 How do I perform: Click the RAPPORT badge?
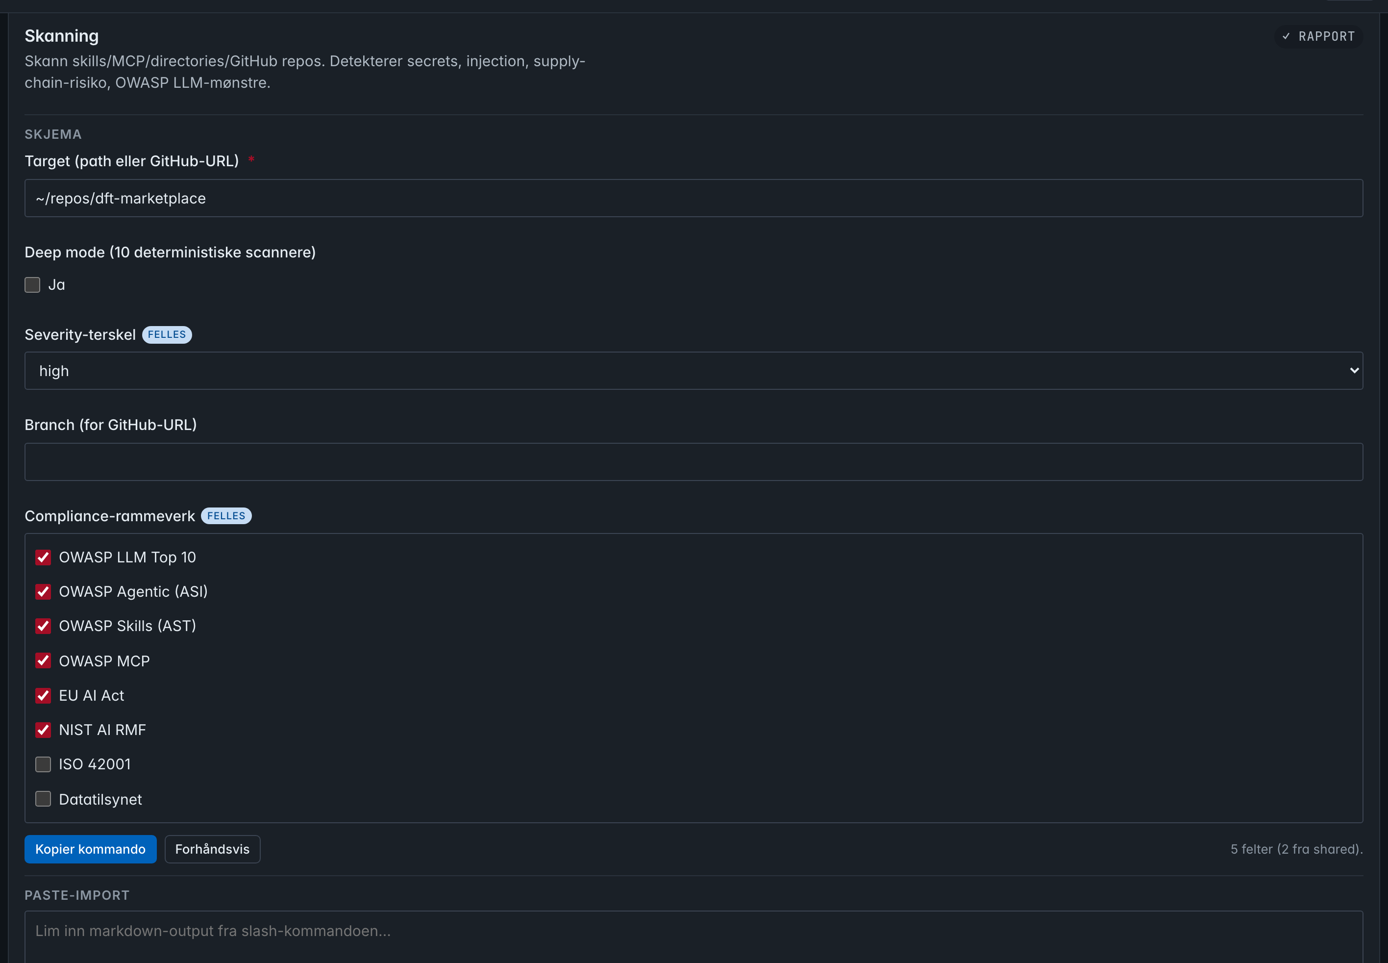point(1319,36)
